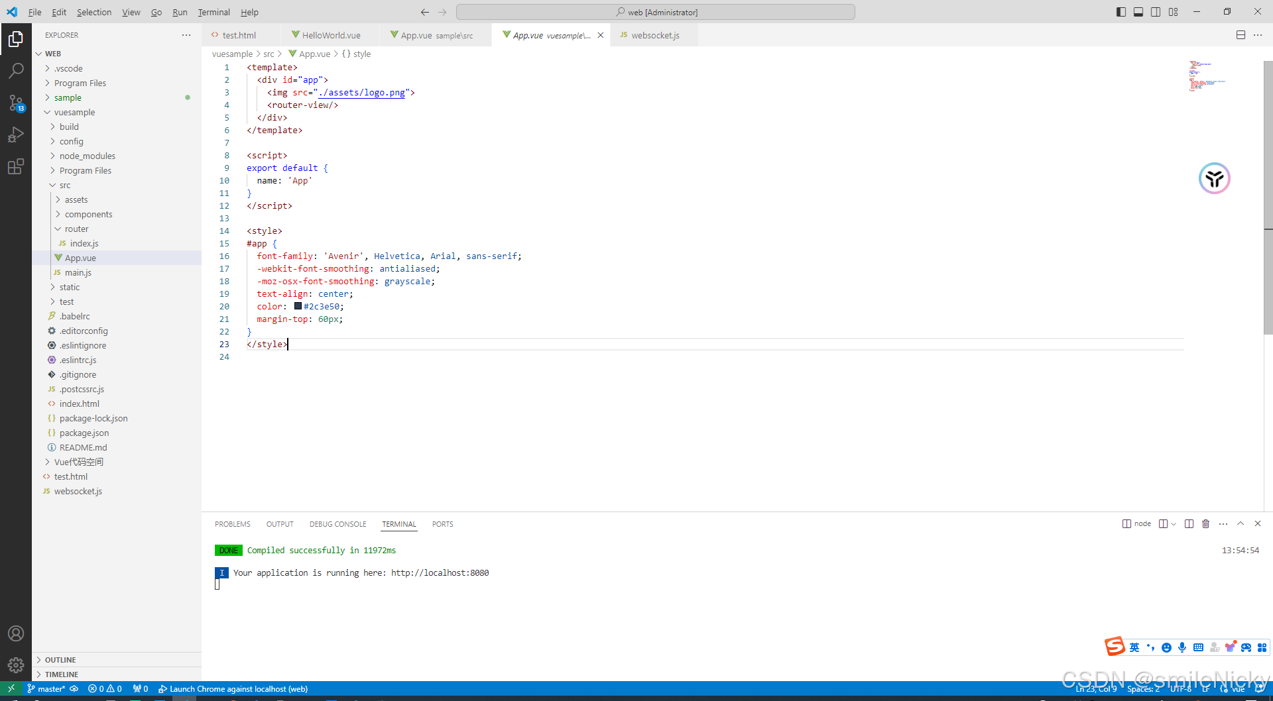The height and width of the screenshot is (701, 1273).
Task: Open remote window indicator in status bar
Action: pyautogui.click(x=11, y=688)
